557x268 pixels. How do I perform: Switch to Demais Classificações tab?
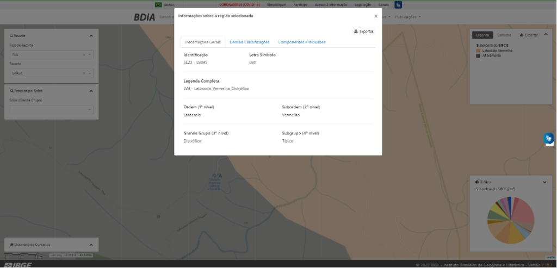pos(249,42)
